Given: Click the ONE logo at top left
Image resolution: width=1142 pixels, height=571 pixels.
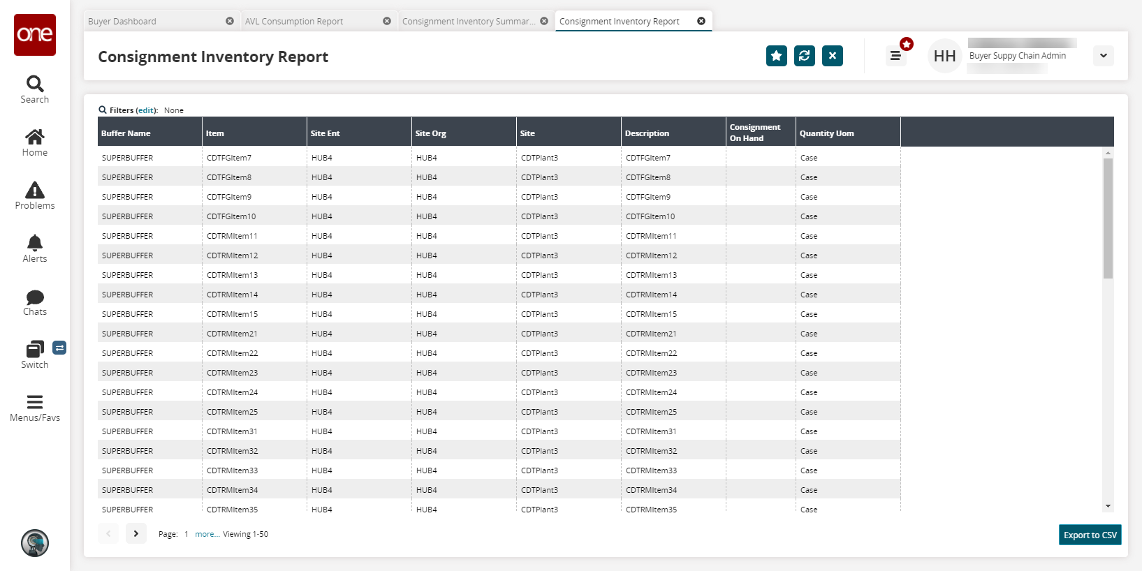Looking at the screenshot, I should pyautogui.click(x=35, y=34).
